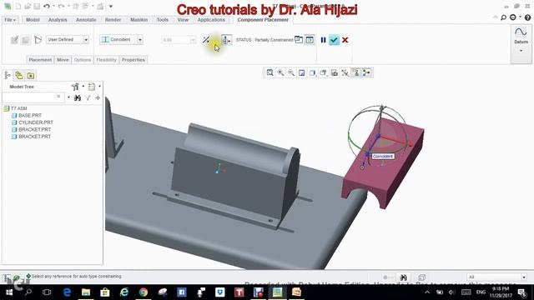Screen dimensions: 534x300
Task: Select T7.ASM in the model tree
Action: tap(18, 108)
